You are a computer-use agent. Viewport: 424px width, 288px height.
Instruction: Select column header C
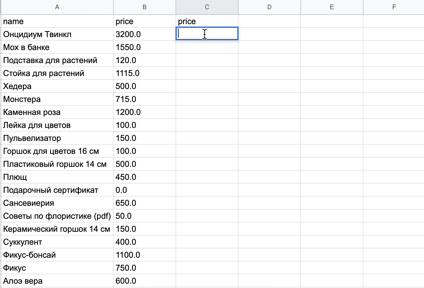pos(207,7)
